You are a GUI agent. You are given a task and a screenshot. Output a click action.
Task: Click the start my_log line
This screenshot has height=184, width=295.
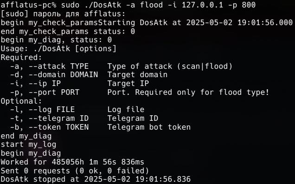click(x=28, y=145)
